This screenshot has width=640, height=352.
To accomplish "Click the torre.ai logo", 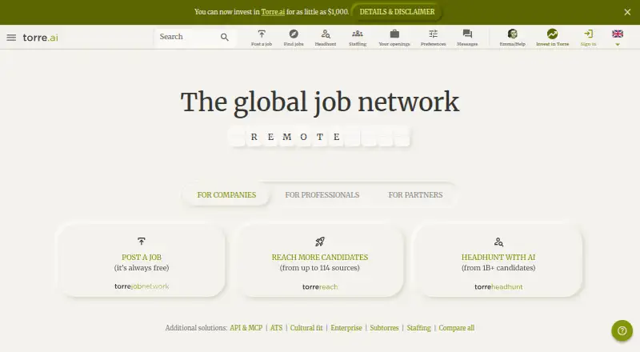I will pos(41,38).
